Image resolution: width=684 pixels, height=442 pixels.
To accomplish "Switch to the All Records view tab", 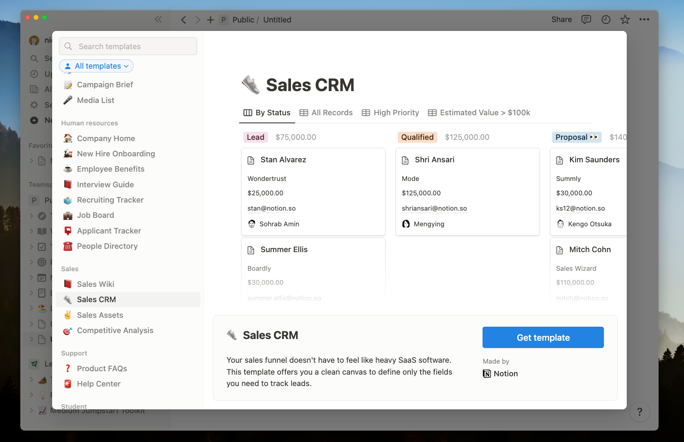I will click(326, 113).
